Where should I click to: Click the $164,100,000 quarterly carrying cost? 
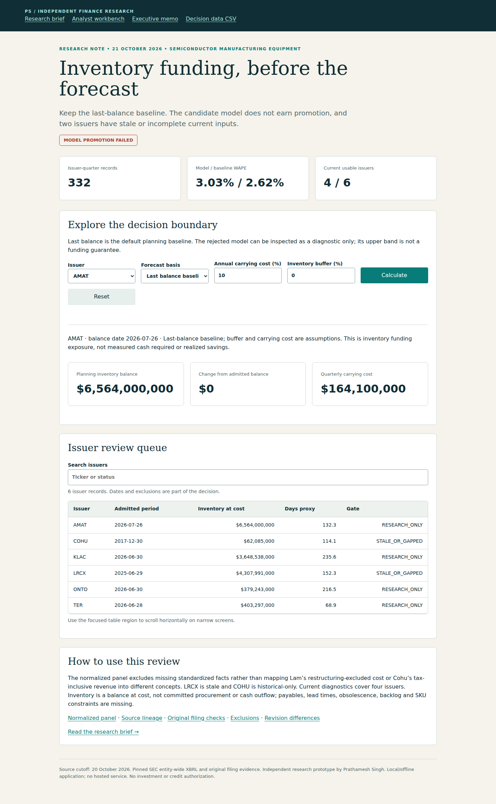click(363, 389)
